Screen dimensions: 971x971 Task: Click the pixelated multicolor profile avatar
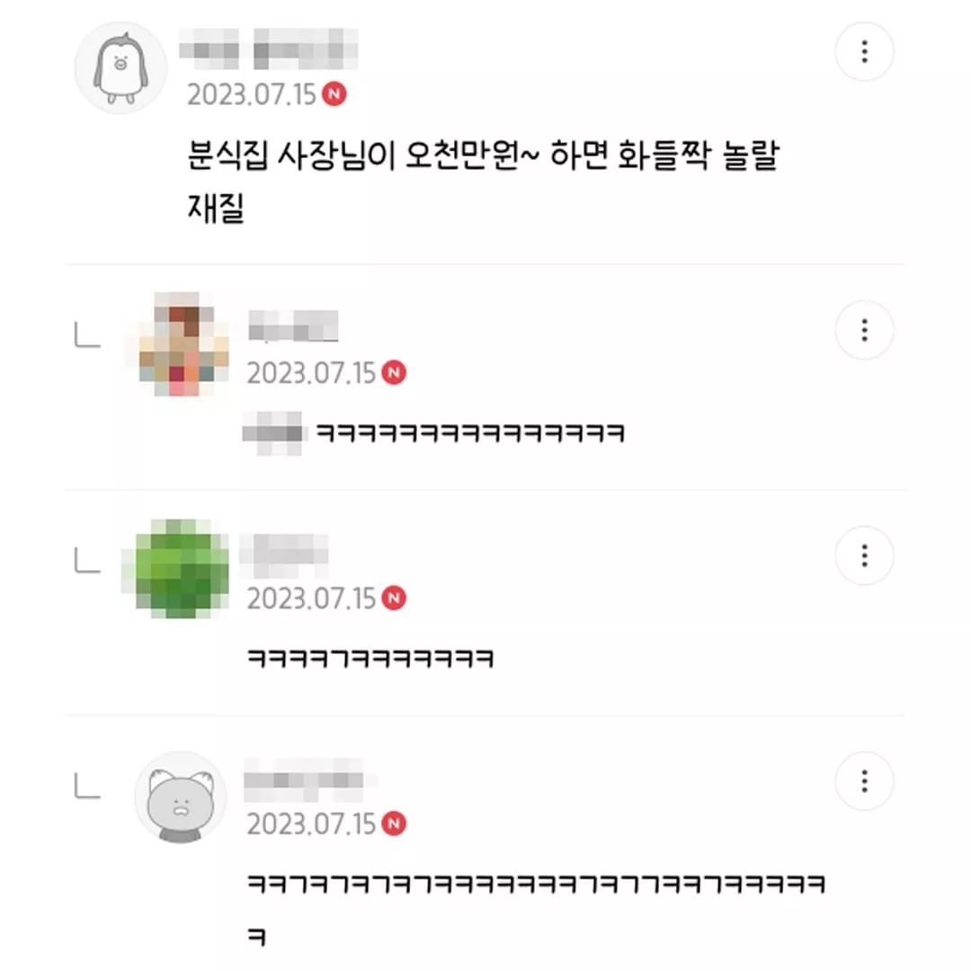[184, 343]
